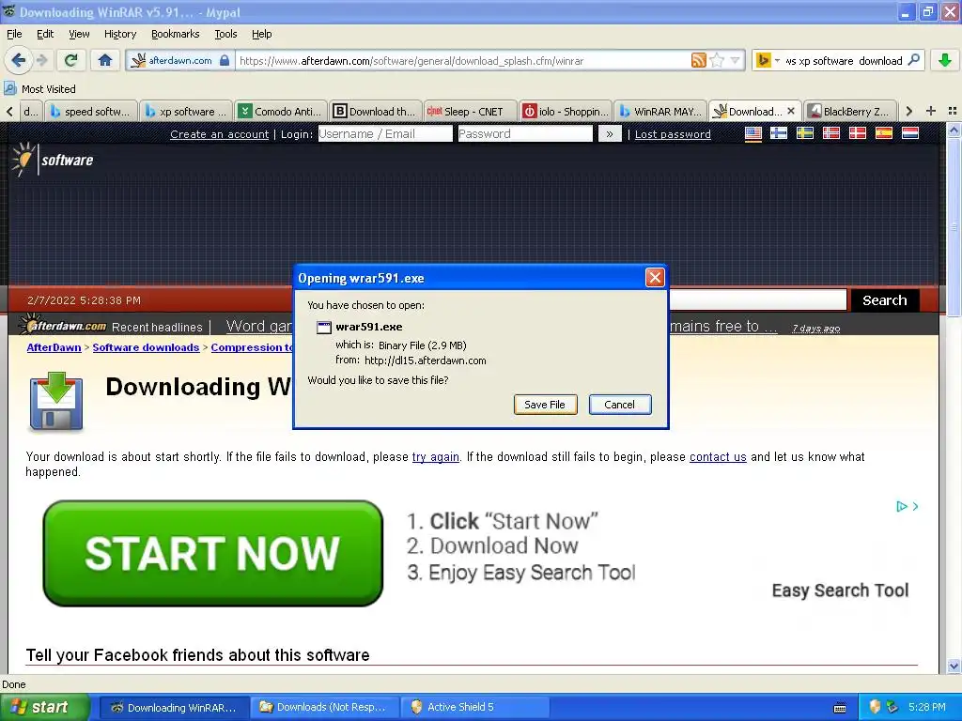Open Active Shield 5 taskbar item
Screen dimensions: 962x721
click(474, 707)
